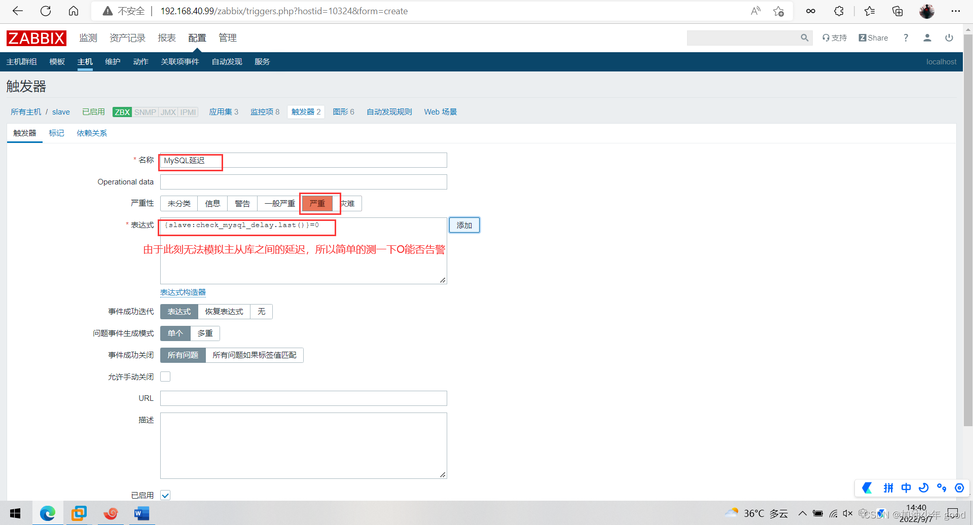This screenshot has height=525, width=973.
Task: Select severity 未分类
Action: click(179, 204)
